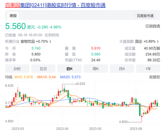Image resolution: width=163 pixels, height=132 pixels.
Task: Open the 国企 index link
Action: tap(139, 42)
